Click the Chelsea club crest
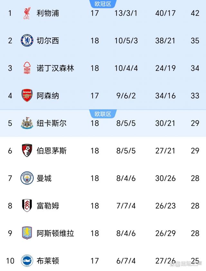The width and height of the screenshot is (206, 271). pos(27,41)
